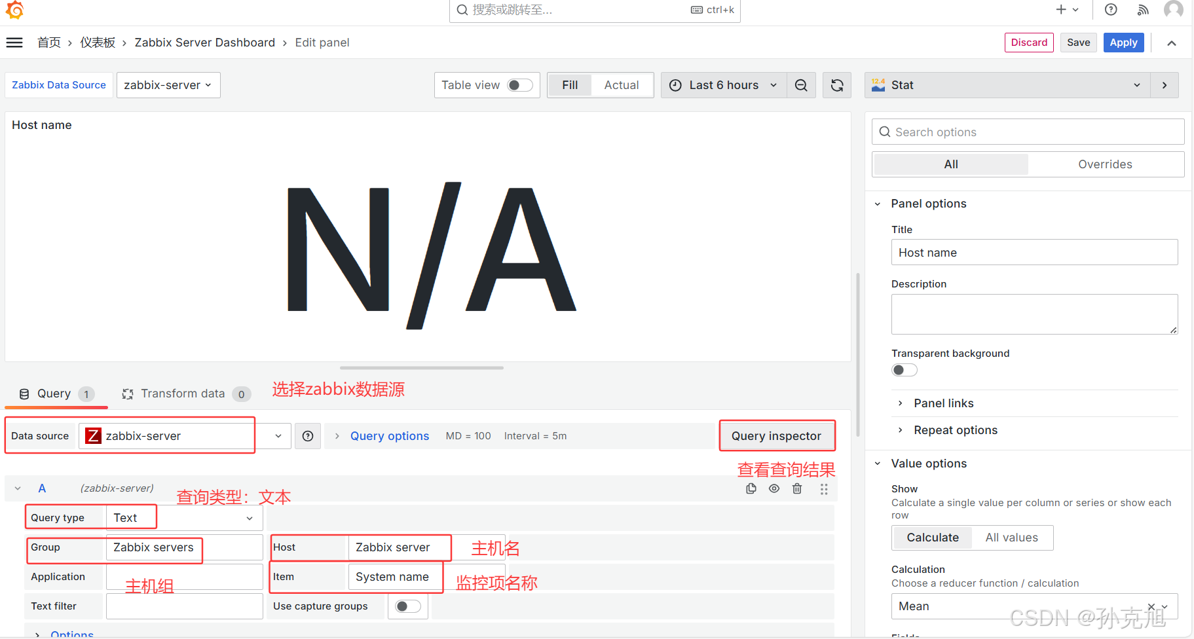The width and height of the screenshot is (1194, 639).
Task: Toggle Use capture groups switch
Action: pyautogui.click(x=408, y=606)
